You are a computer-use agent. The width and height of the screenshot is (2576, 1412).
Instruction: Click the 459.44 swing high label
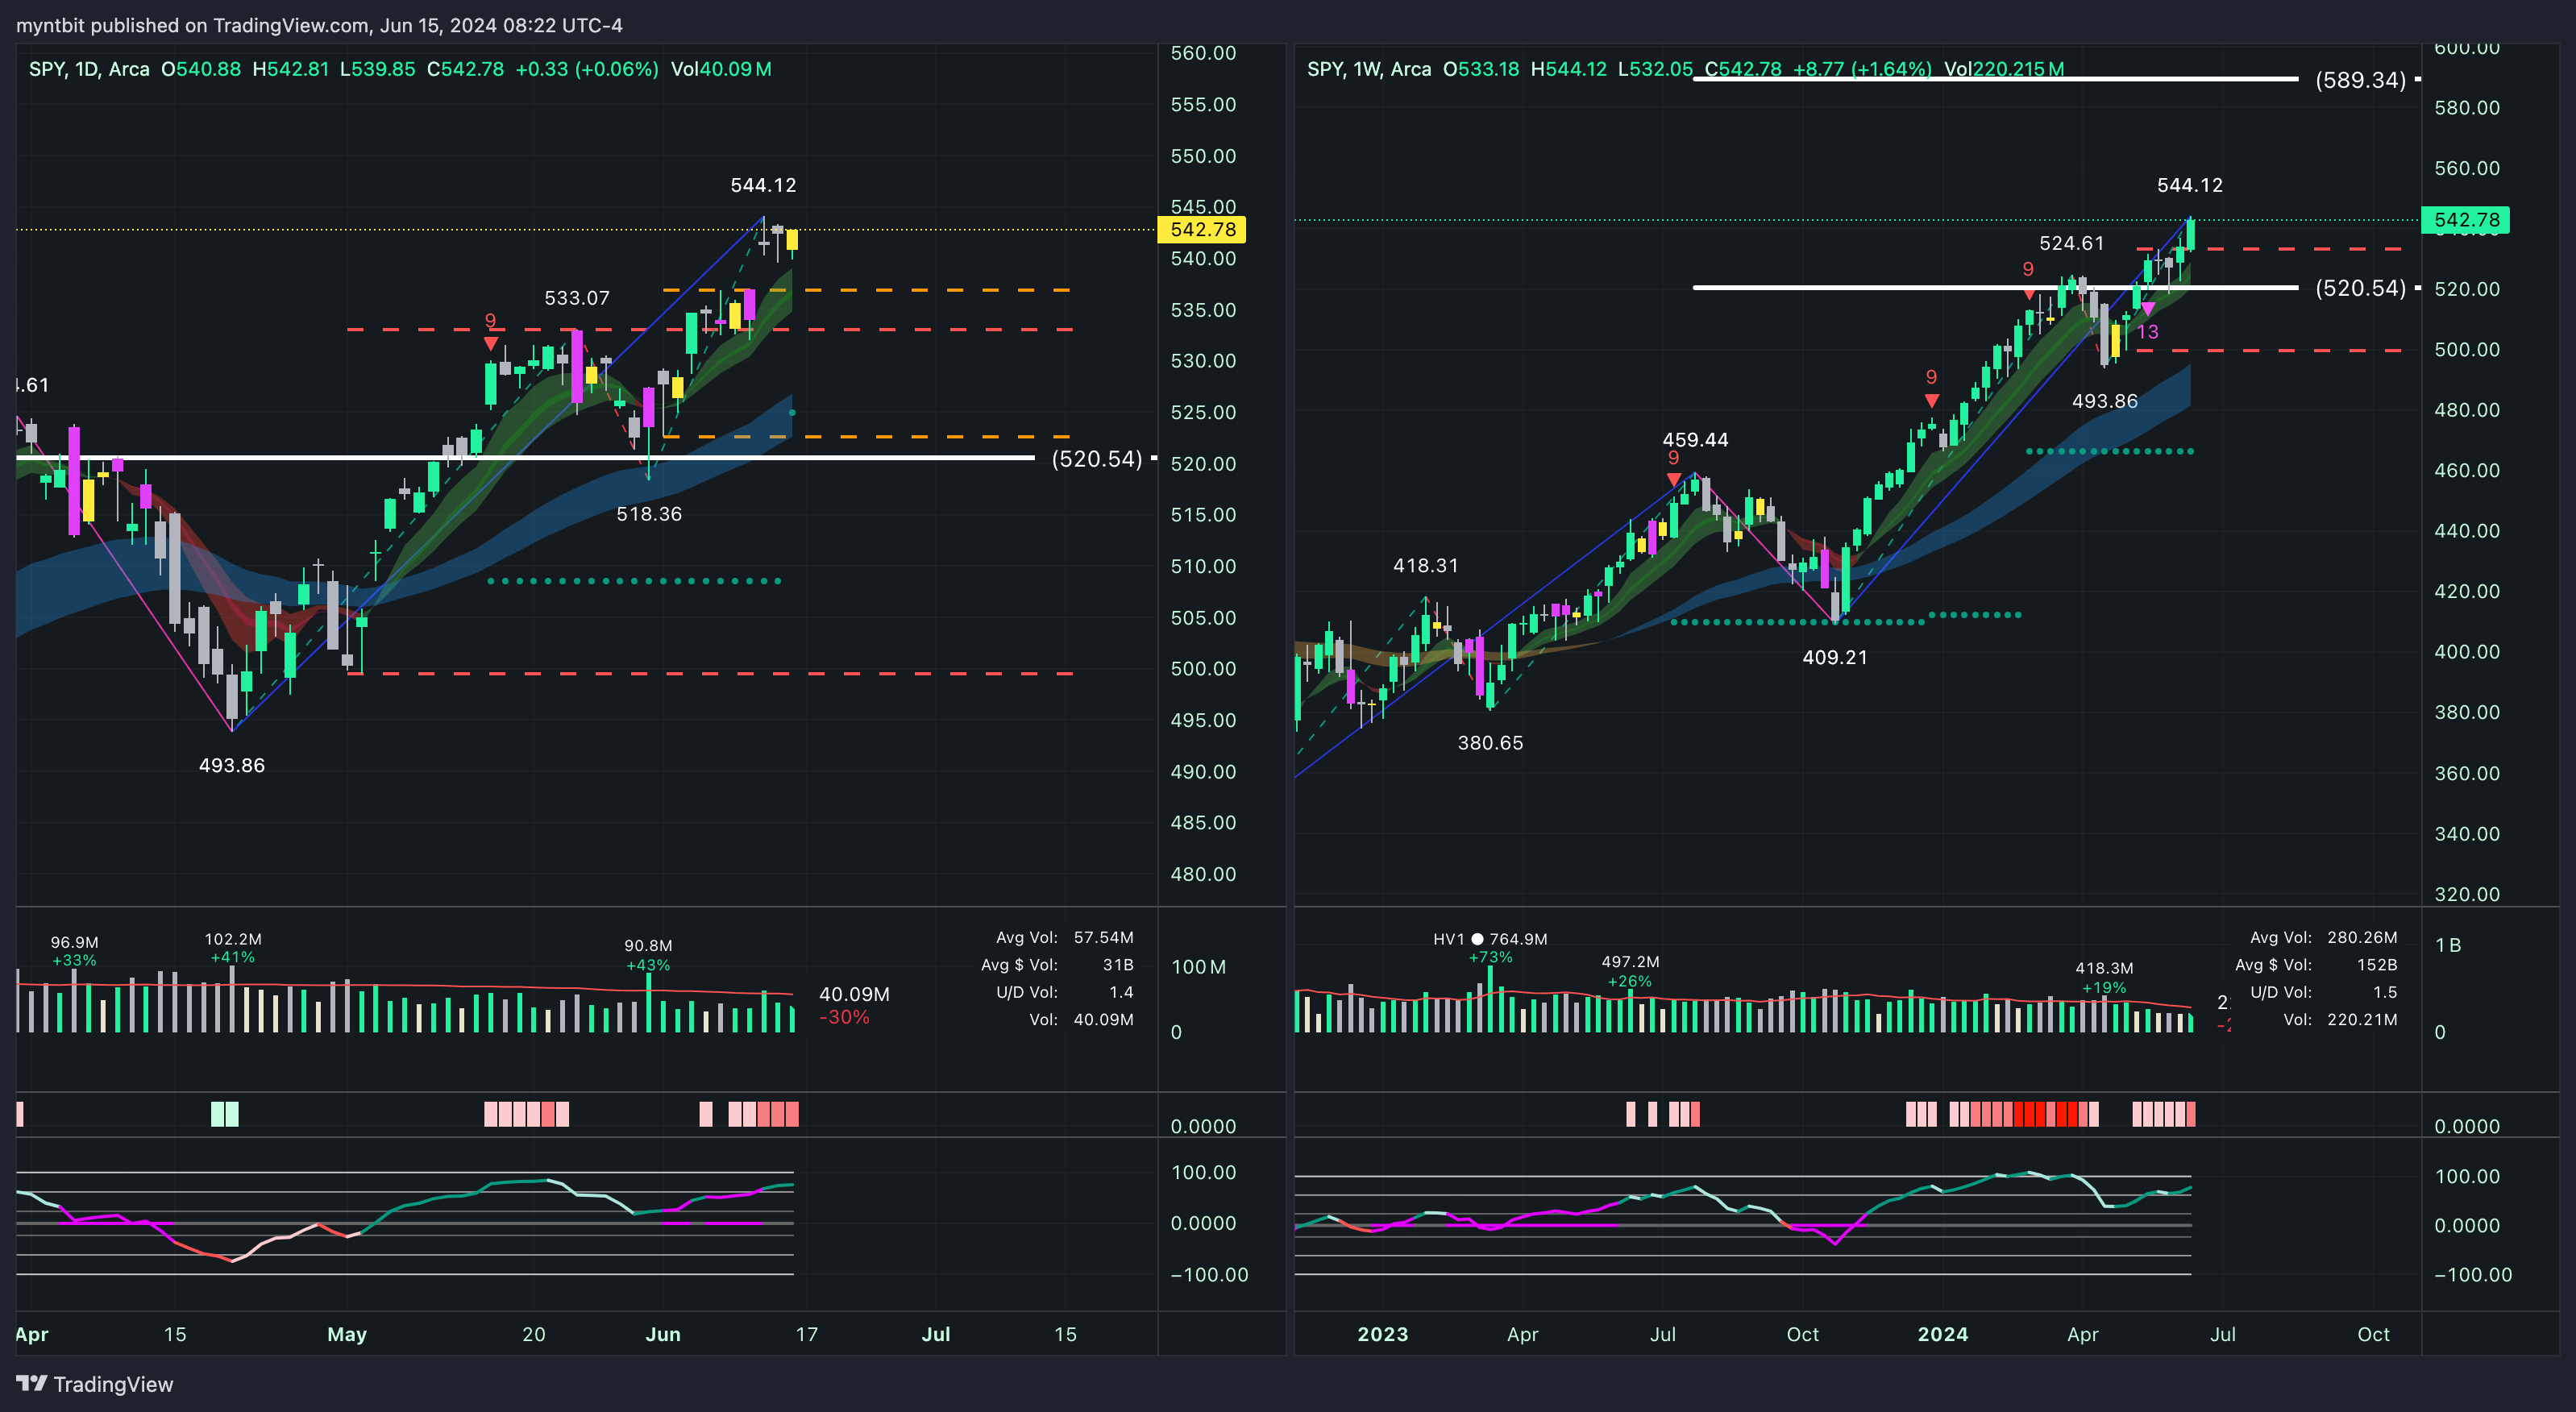coord(1695,439)
